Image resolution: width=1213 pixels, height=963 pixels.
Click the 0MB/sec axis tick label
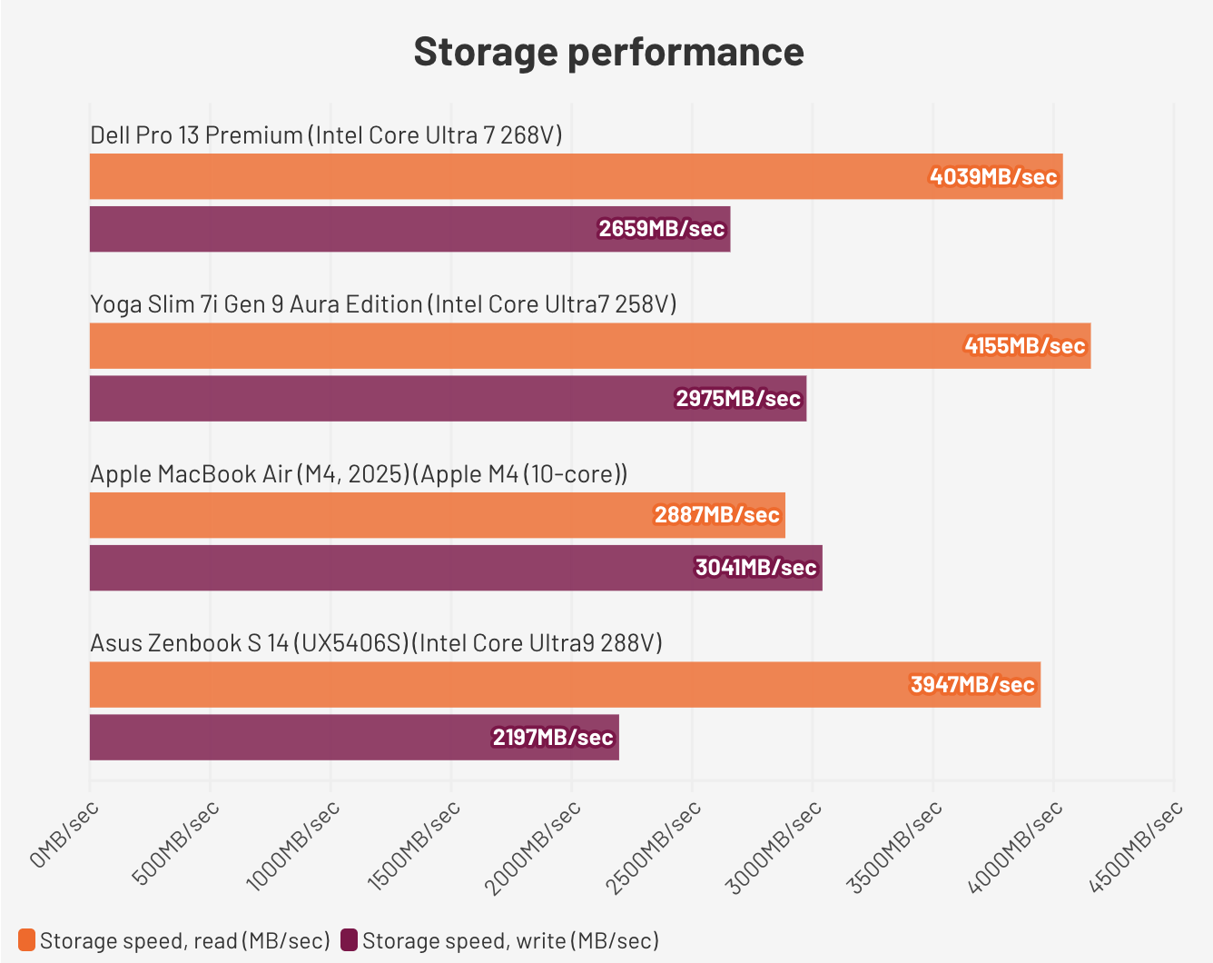[x=64, y=835]
